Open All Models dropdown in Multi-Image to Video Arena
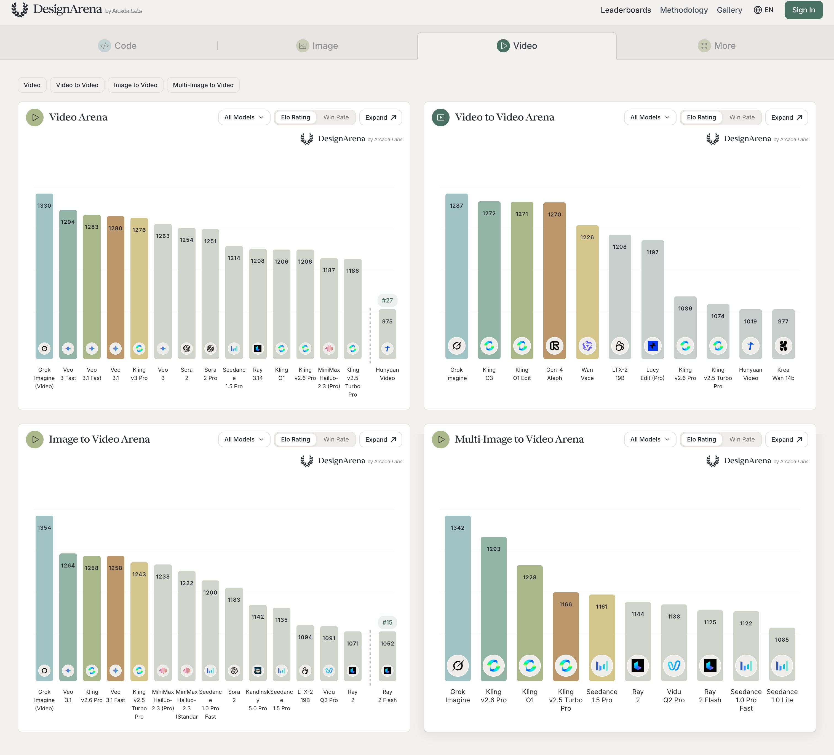This screenshot has height=755, width=834. pos(649,439)
